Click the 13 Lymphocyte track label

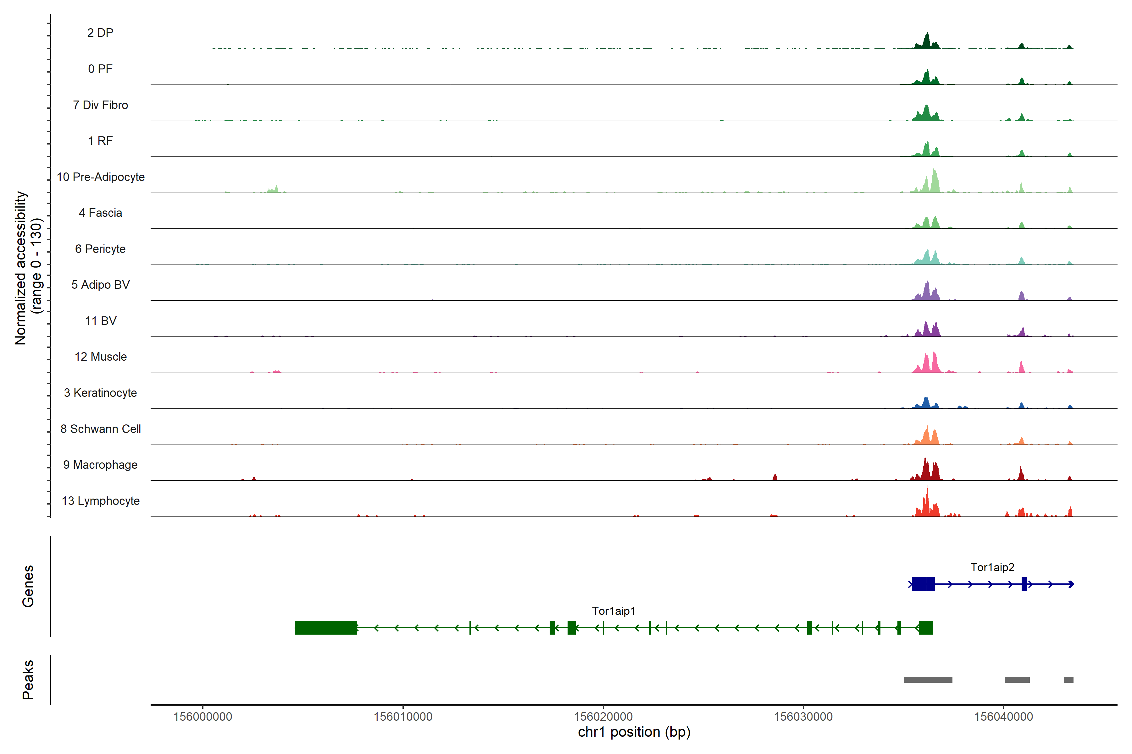click(101, 501)
